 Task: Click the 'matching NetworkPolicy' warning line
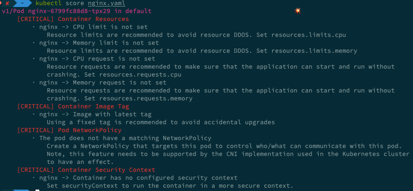pos(125,138)
